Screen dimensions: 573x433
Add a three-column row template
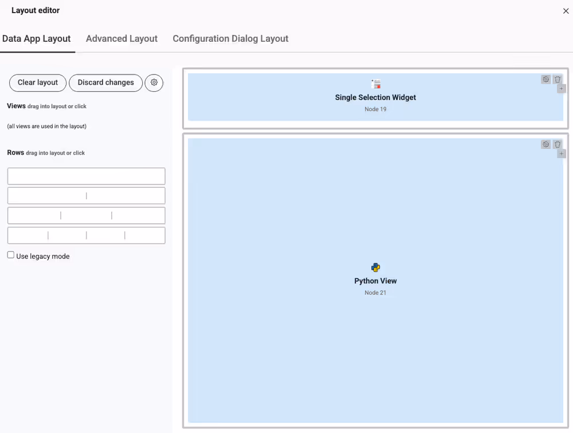[87, 215]
